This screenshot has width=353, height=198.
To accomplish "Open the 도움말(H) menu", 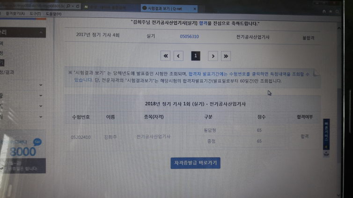I will tap(52, 14).
